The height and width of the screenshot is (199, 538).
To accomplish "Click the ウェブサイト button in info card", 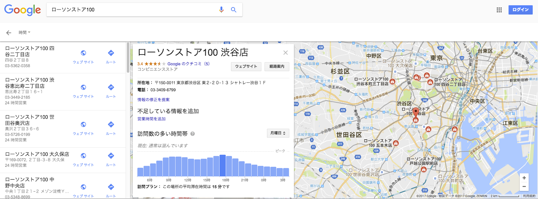I will [x=246, y=66].
